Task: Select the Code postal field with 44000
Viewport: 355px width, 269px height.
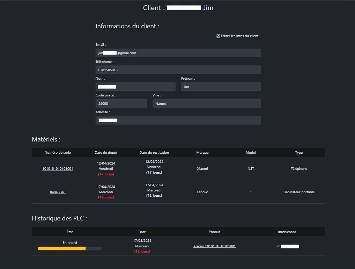Action: (x=121, y=103)
